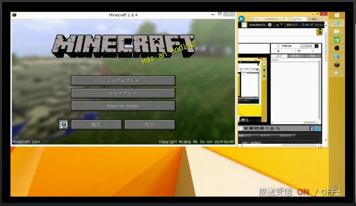Click the Twitter share icon
The image size is (356, 206).
(318, 129)
